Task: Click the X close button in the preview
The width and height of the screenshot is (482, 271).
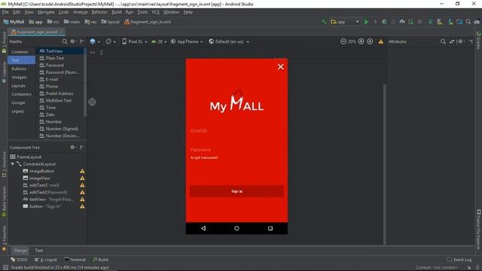Action: [280, 67]
